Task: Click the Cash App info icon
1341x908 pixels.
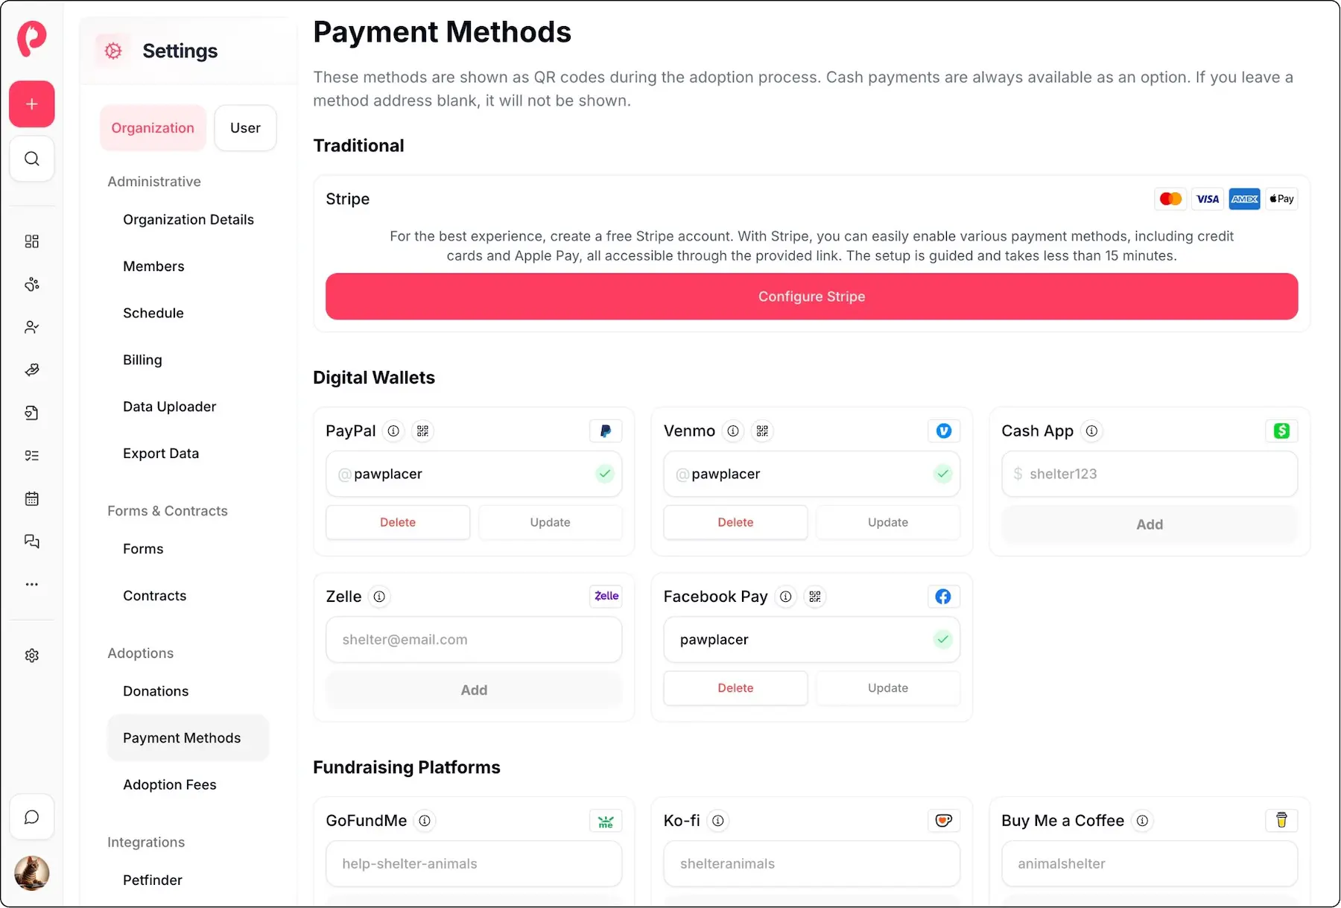Action: pyautogui.click(x=1092, y=431)
